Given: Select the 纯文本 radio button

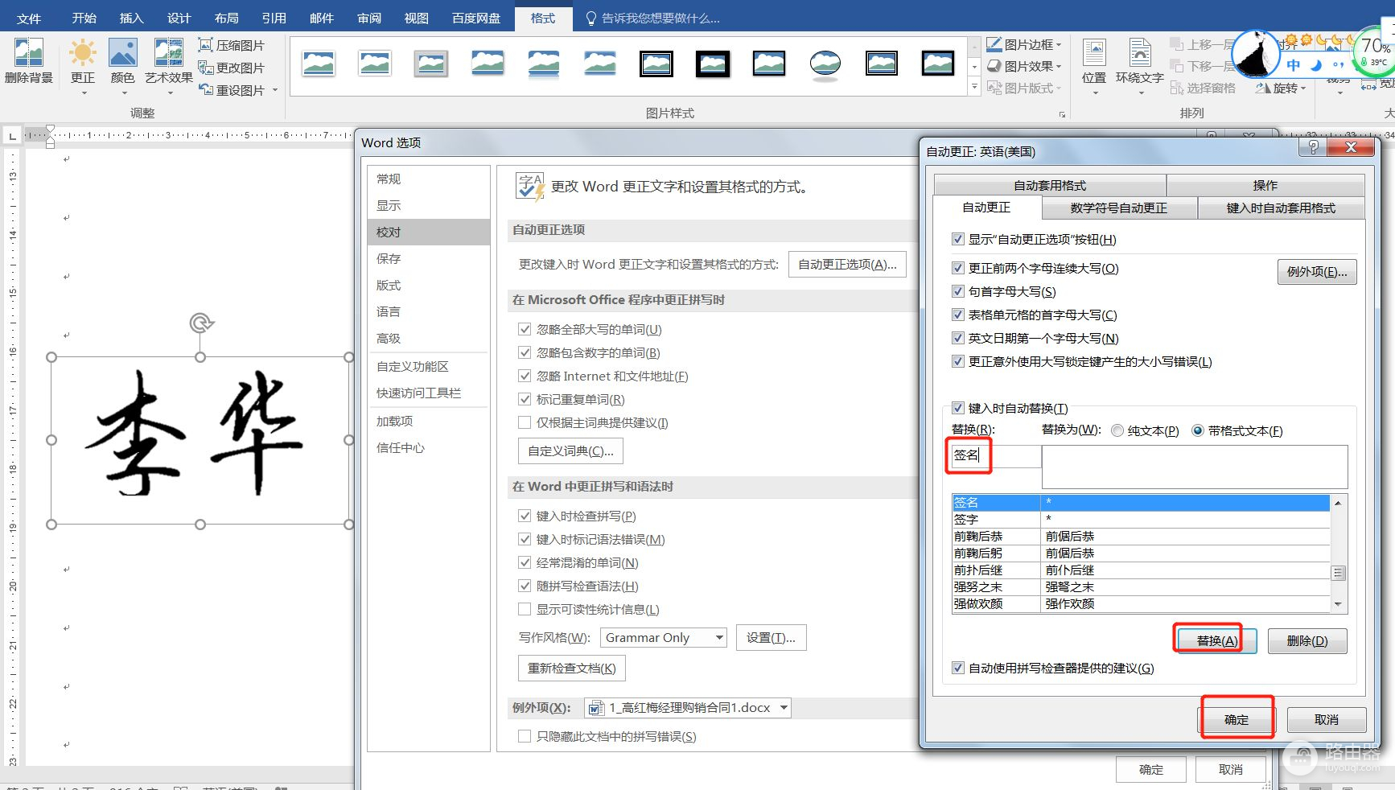Looking at the screenshot, I should click(x=1117, y=431).
